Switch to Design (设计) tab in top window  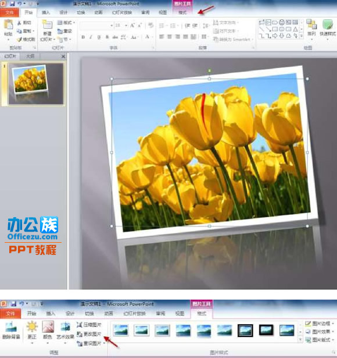coord(63,13)
